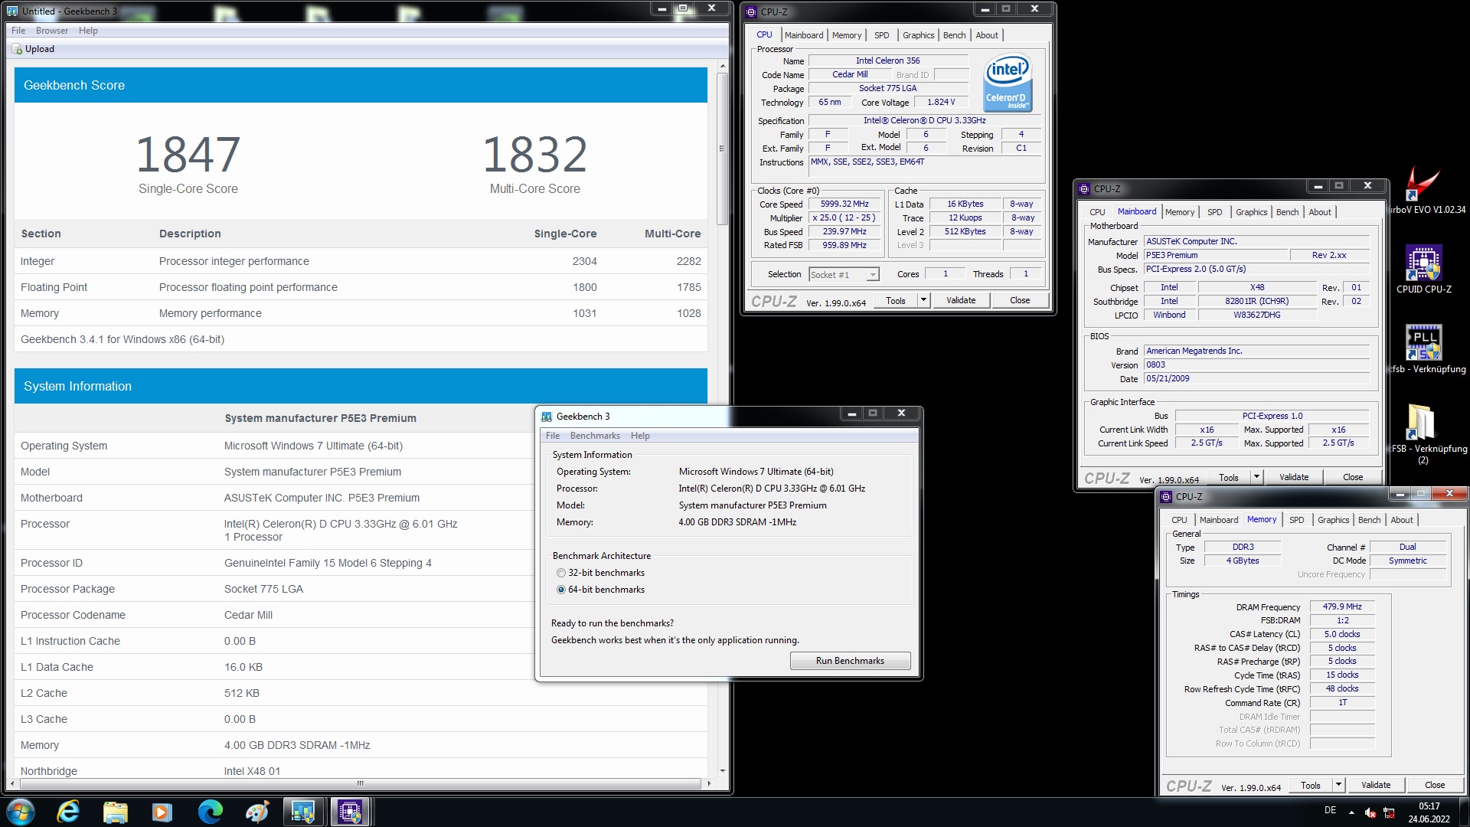Open Setfsb PLL desktop shortcut

tap(1423, 349)
